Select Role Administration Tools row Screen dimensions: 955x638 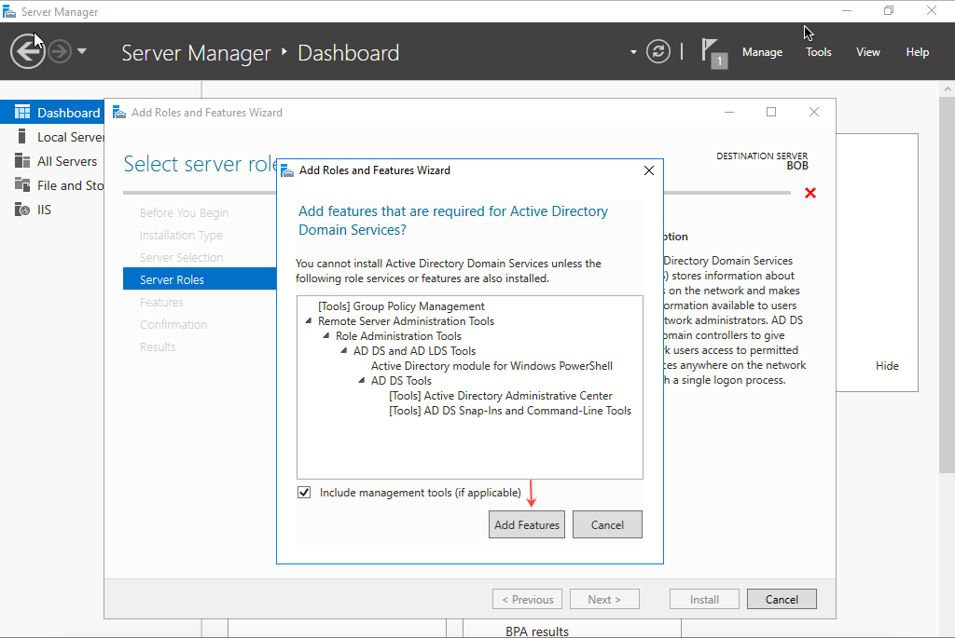(398, 336)
